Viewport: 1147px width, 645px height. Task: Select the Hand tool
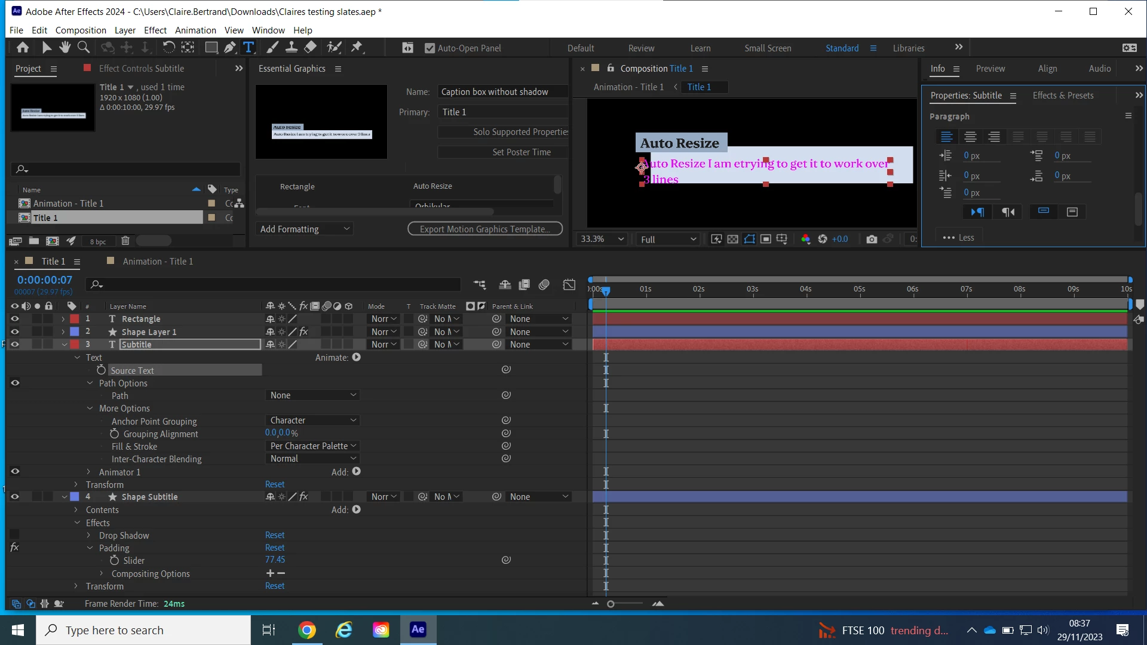pos(65,47)
